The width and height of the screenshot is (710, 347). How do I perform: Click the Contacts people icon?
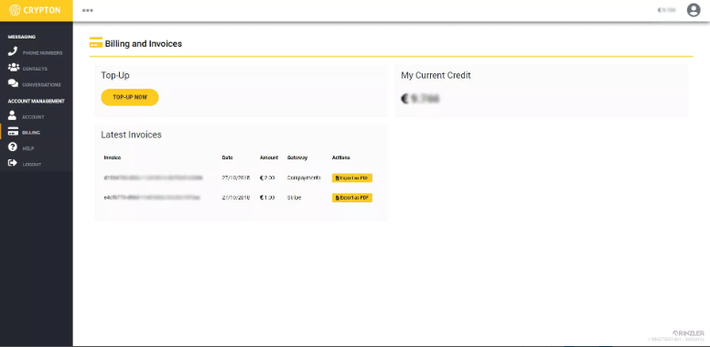pyautogui.click(x=14, y=68)
